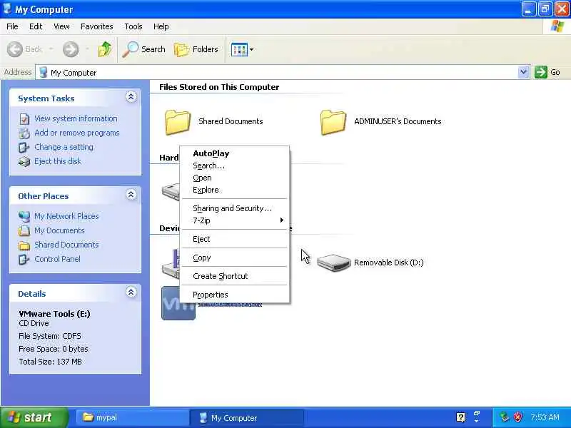
Task: Collapse the Details panel
Action: (x=131, y=292)
